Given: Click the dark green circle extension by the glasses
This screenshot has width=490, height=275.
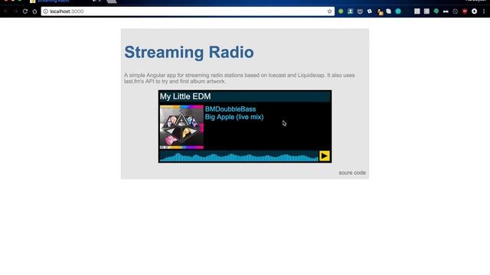Looking at the screenshot, I should [436, 11].
